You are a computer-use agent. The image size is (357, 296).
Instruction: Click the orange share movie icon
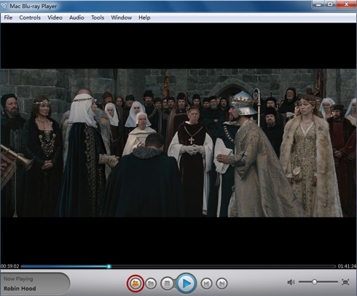[136, 283]
